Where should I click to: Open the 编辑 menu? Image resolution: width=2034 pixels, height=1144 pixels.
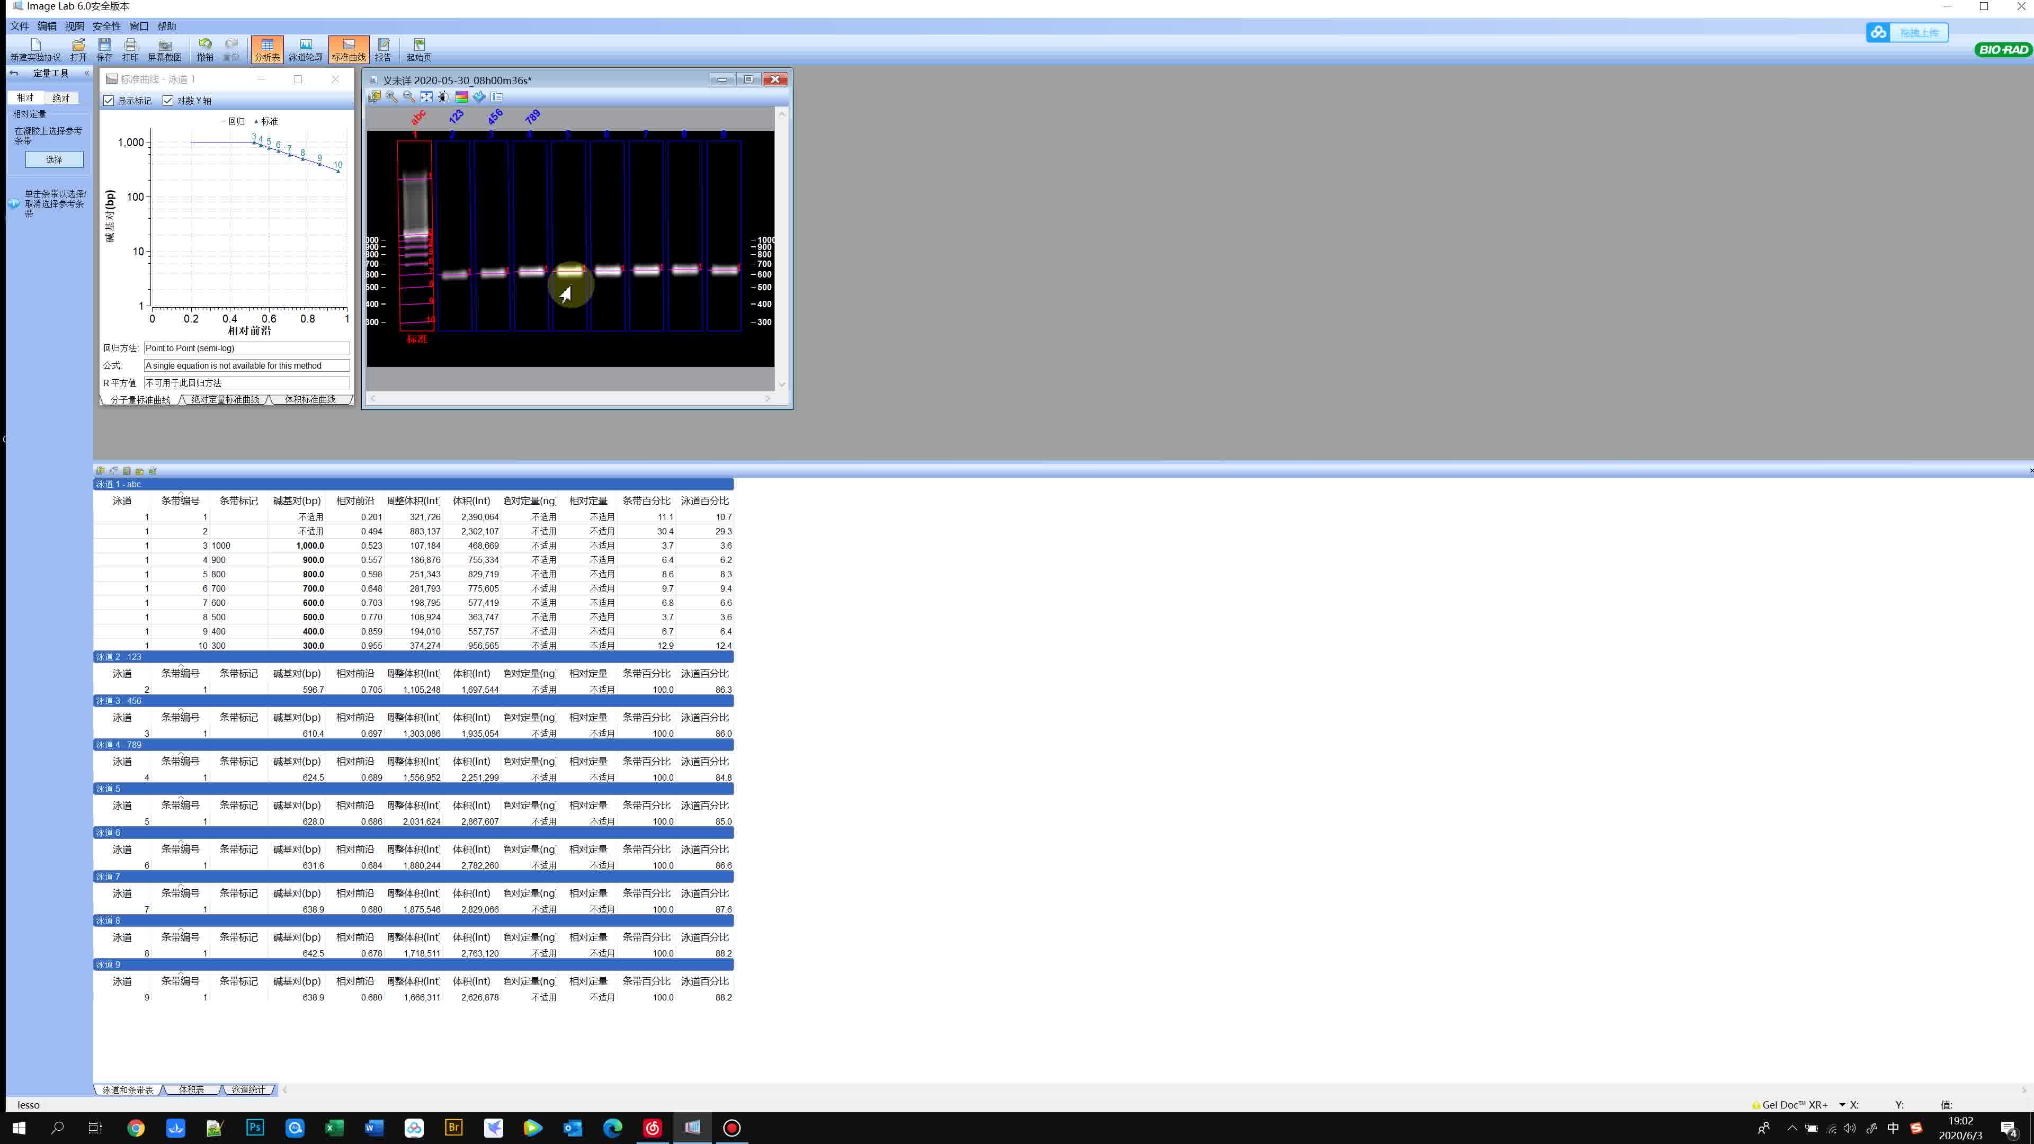pos(47,26)
